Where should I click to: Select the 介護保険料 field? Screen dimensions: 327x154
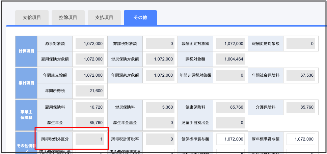click(x=300, y=107)
